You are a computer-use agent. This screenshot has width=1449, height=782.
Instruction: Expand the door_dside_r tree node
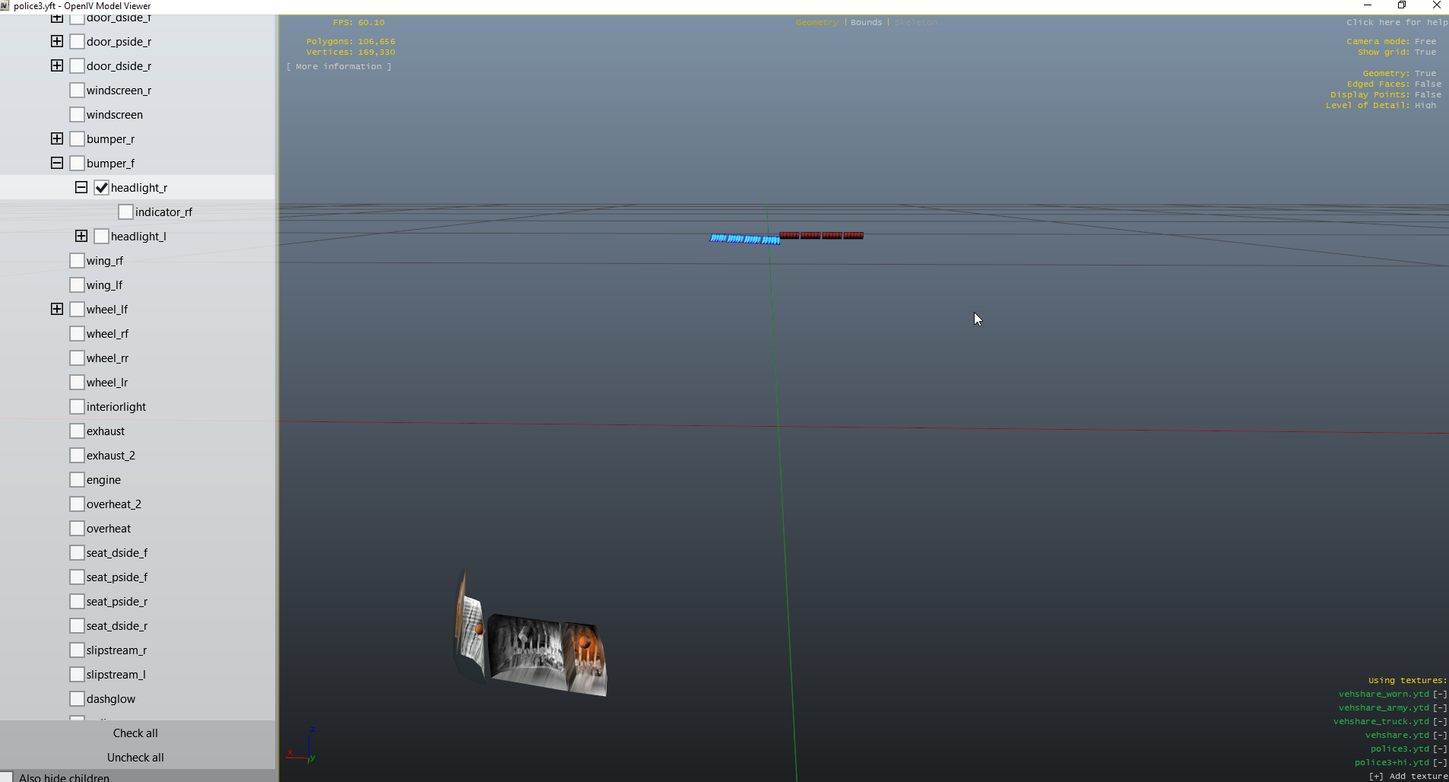(x=57, y=65)
